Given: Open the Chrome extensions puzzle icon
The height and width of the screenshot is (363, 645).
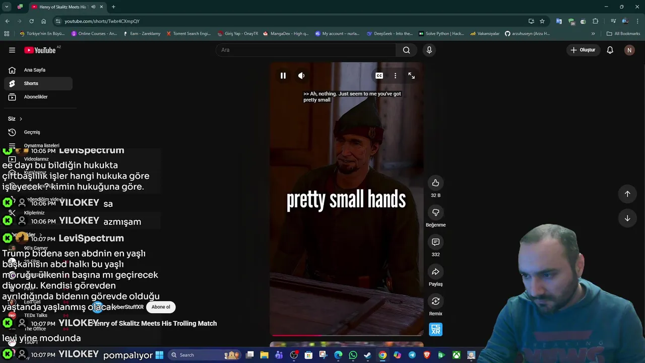Looking at the screenshot, I should click(x=596, y=21).
